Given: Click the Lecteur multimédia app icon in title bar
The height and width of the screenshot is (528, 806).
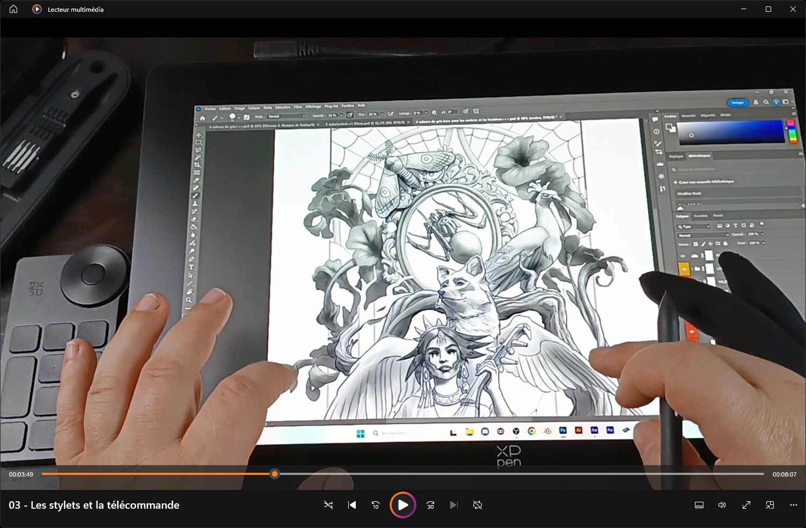Looking at the screenshot, I should coord(36,9).
